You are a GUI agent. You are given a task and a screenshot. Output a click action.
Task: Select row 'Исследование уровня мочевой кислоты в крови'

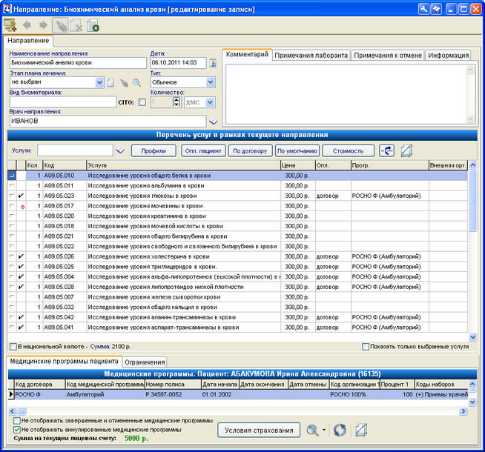coord(237,226)
